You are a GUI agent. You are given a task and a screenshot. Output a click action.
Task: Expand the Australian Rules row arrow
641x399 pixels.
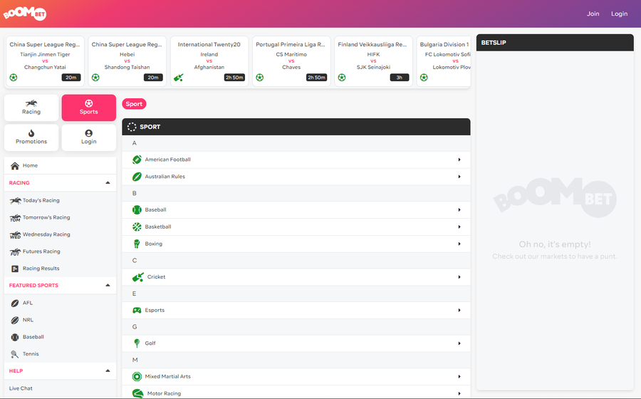pos(459,177)
